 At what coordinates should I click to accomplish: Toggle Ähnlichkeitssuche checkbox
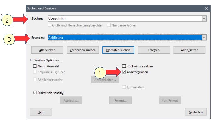tap(35, 80)
